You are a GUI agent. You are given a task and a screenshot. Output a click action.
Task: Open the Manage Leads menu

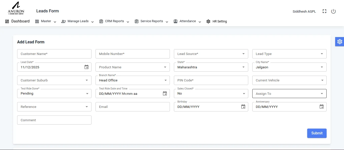(x=78, y=21)
